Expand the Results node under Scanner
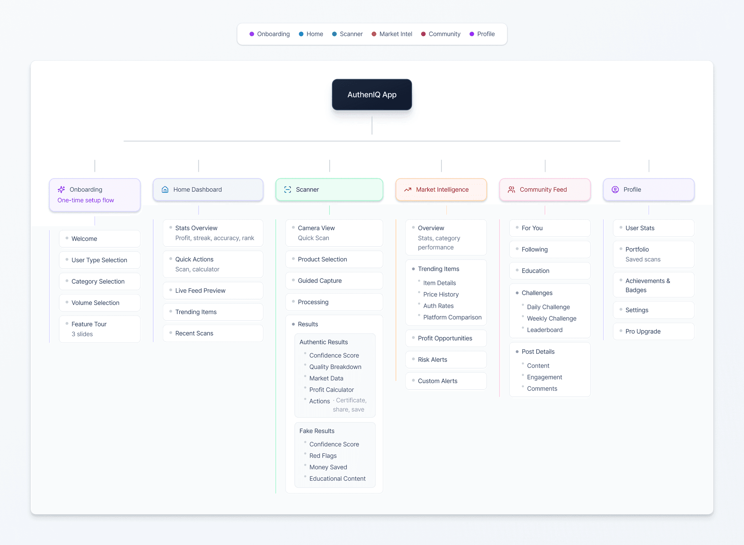 308,324
